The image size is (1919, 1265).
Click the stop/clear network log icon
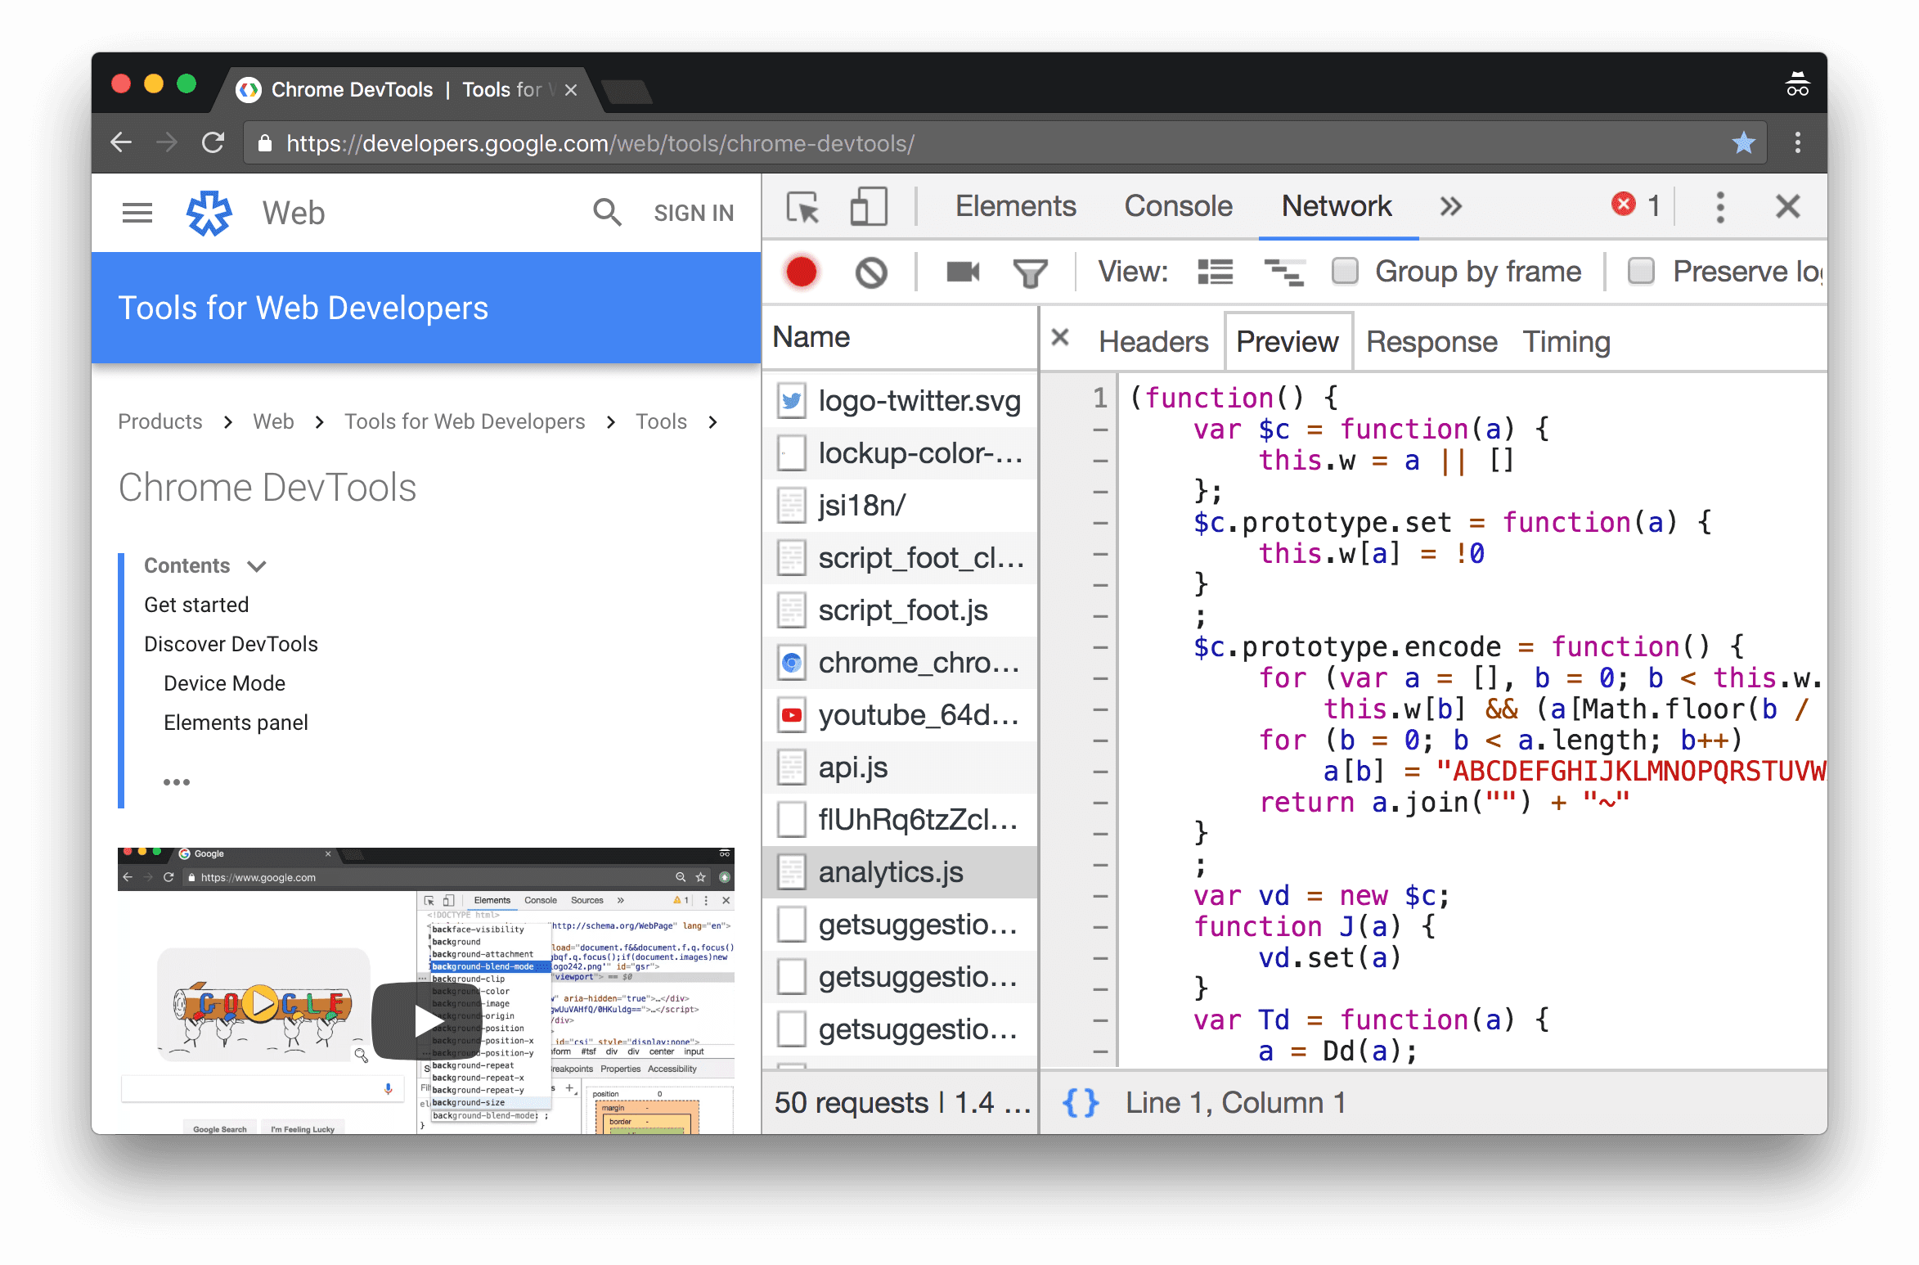(870, 272)
